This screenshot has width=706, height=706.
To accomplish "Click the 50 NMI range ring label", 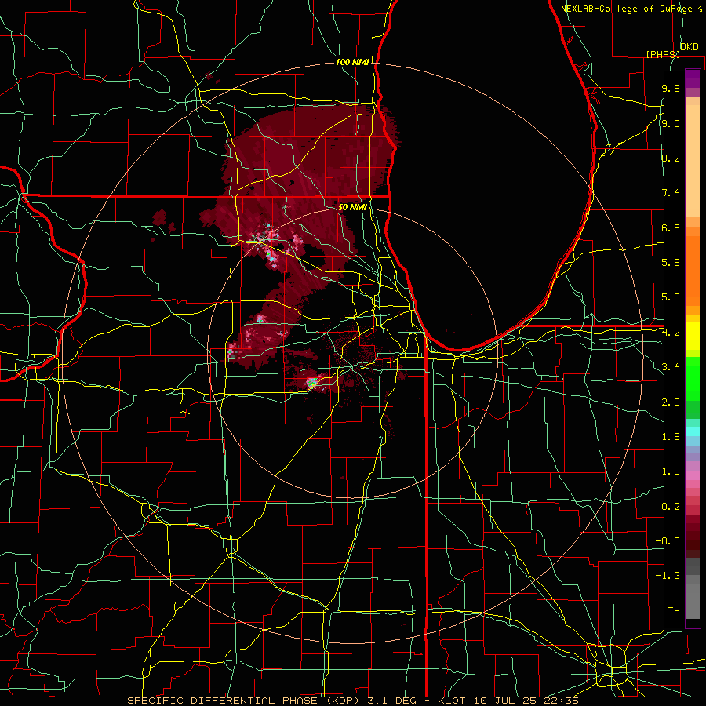I will pyautogui.click(x=352, y=207).
